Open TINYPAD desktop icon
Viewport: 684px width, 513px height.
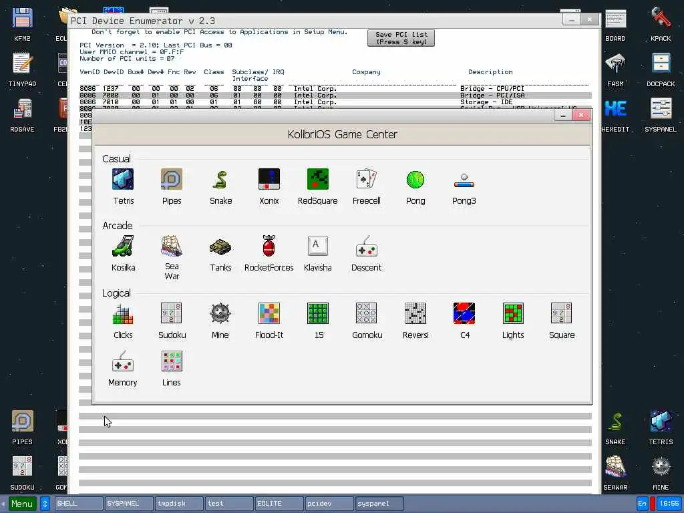click(22, 69)
